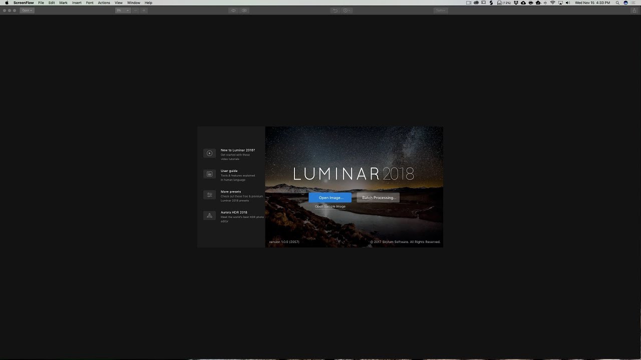Click the video tutorials play icon
The height and width of the screenshot is (360, 641).
209,153
